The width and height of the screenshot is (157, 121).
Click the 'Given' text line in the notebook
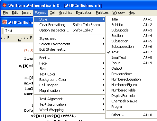coord(28,58)
